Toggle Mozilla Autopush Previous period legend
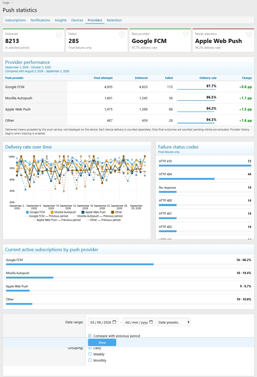 coord(98,216)
